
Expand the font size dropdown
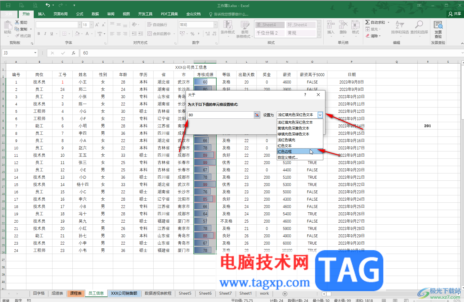pyautogui.click(x=91, y=25)
